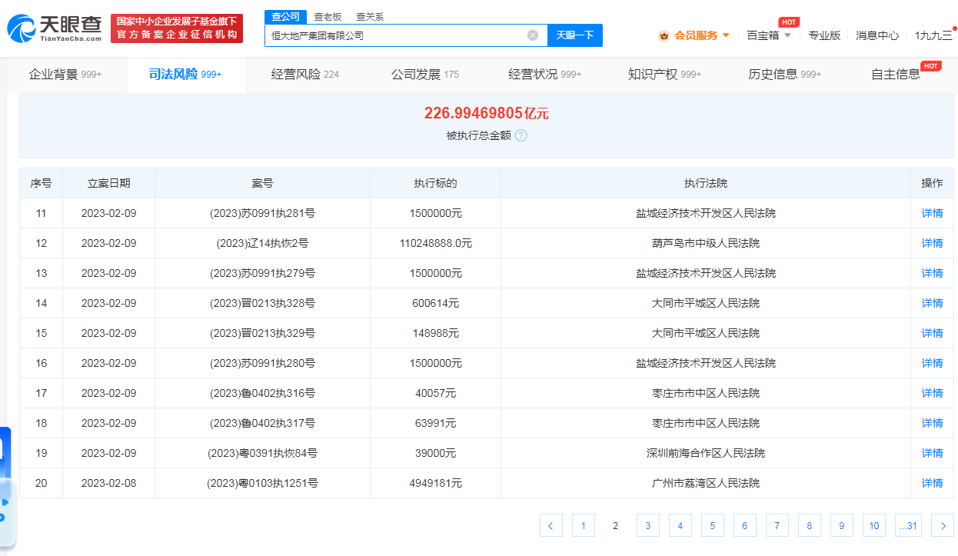
Task: Open 详情 for case 鲁0402执317号
Action: click(x=933, y=423)
